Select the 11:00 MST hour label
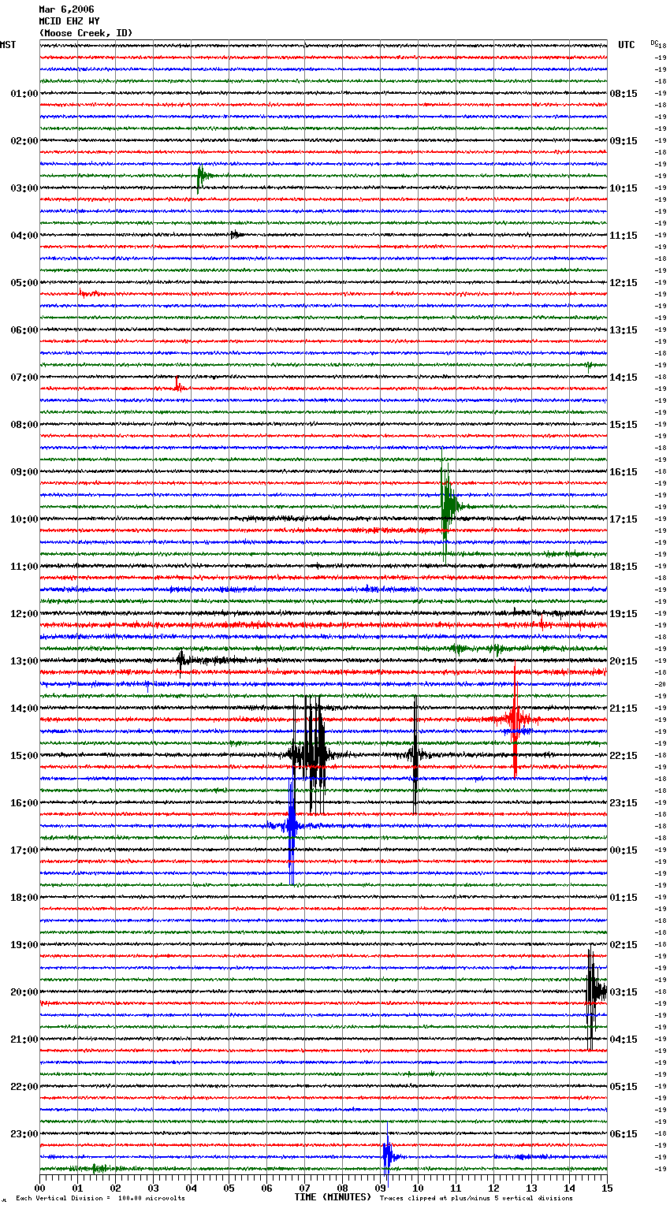This screenshot has height=1209, width=670. tap(24, 567)
